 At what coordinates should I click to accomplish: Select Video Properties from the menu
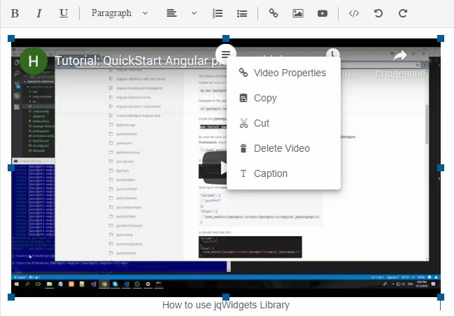pos(283,73)
